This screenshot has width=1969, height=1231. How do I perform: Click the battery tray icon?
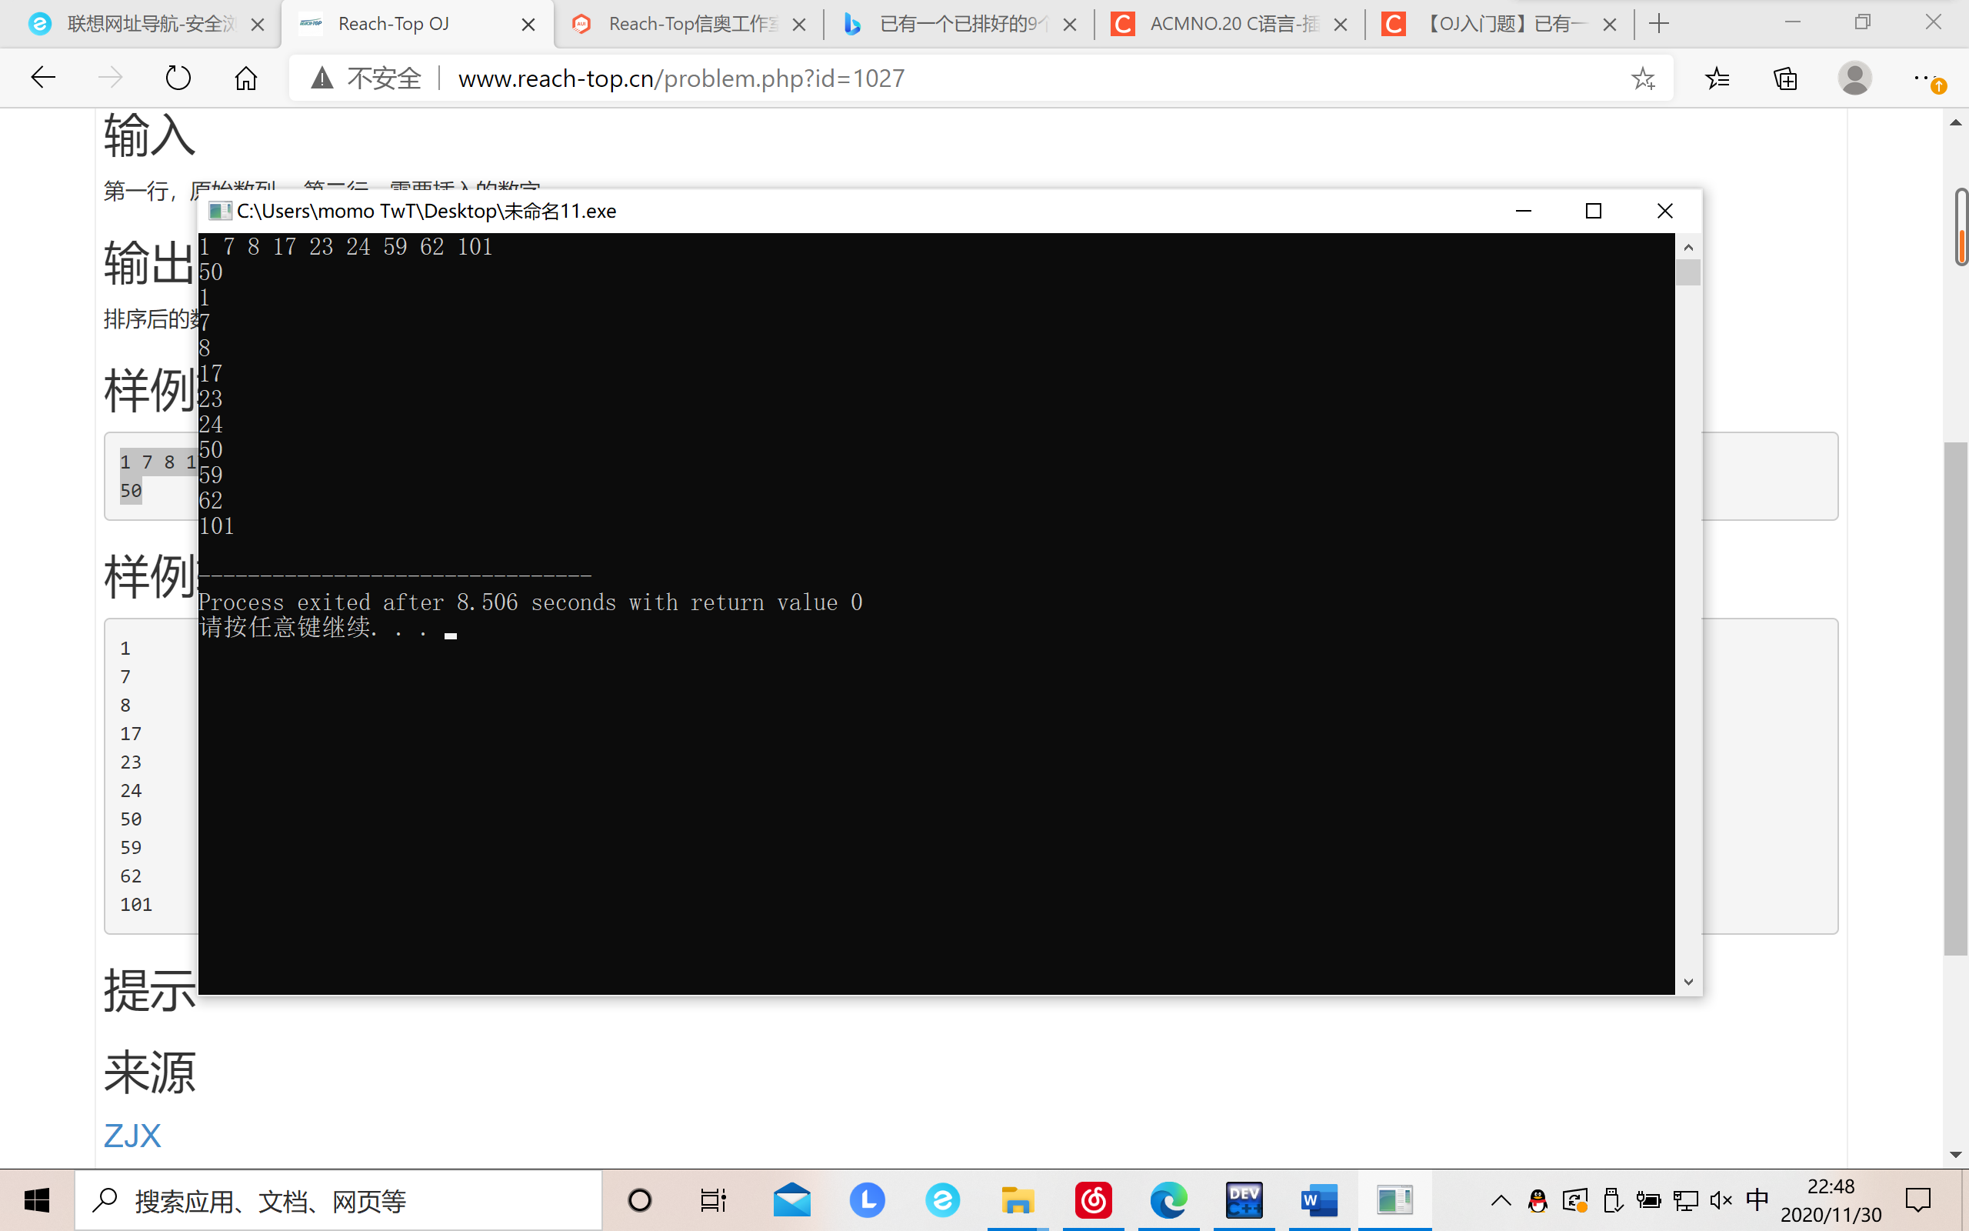pyautogui.click(x=1648, y=1200)
